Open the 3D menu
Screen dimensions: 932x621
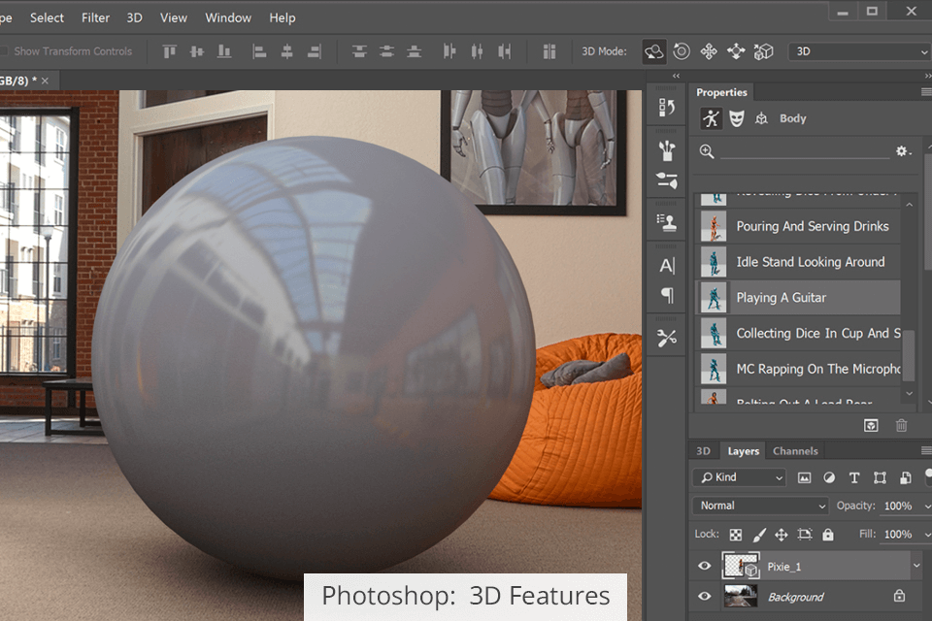(x=134, y=17)
